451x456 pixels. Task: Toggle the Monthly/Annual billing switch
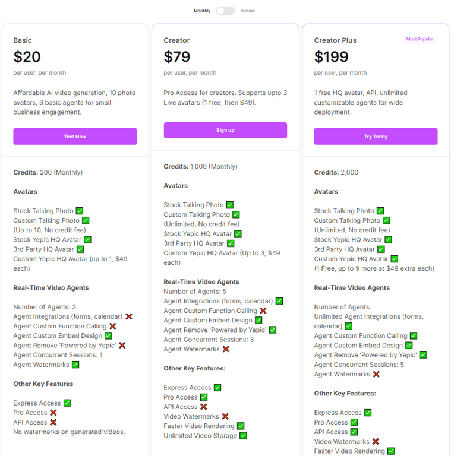(x=226, y=11)
